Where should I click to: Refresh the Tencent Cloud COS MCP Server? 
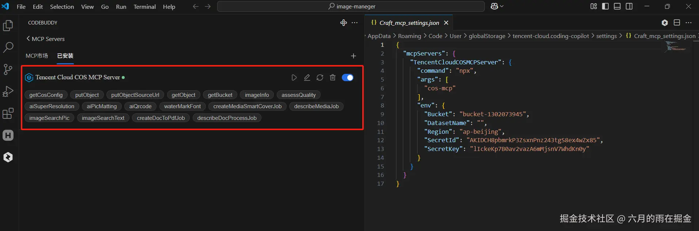320,77
